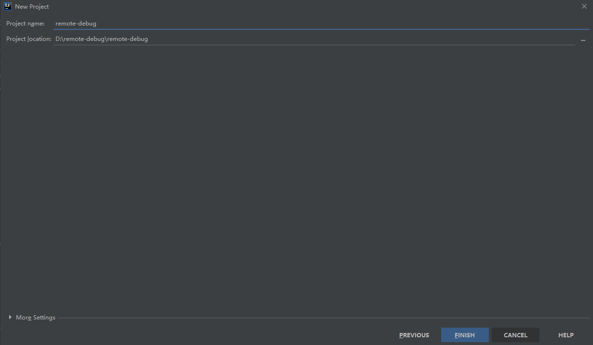Close the New Project window

pyautogui.click(x=584, y=6)
